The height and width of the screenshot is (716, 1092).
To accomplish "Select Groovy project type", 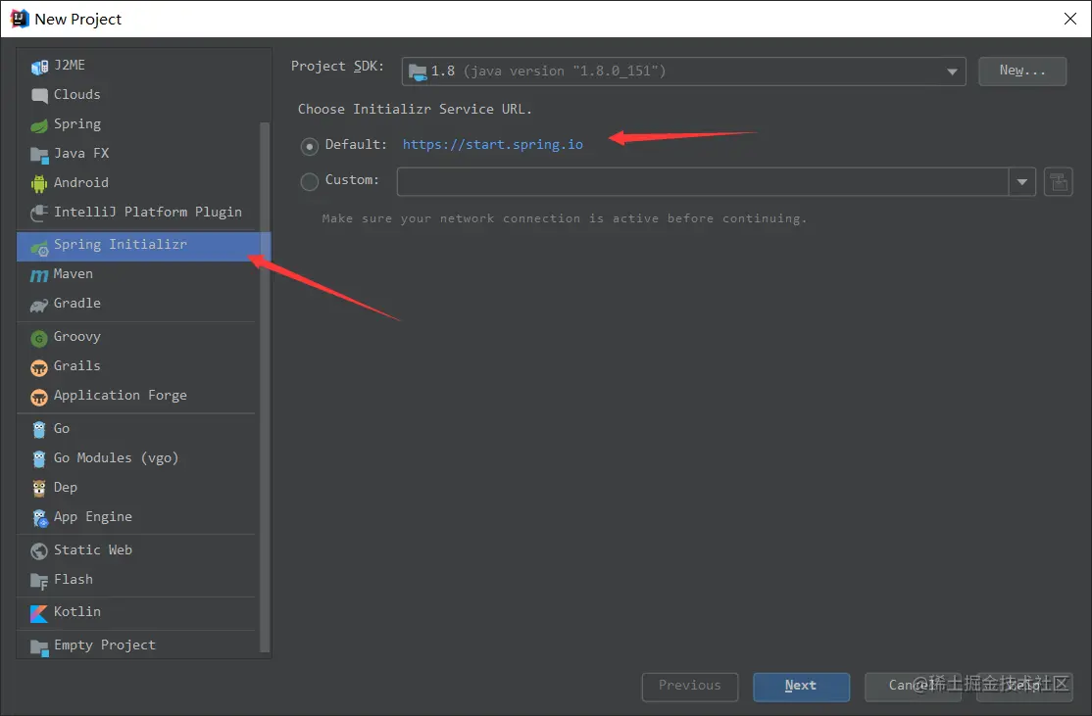I will [136, 337].
